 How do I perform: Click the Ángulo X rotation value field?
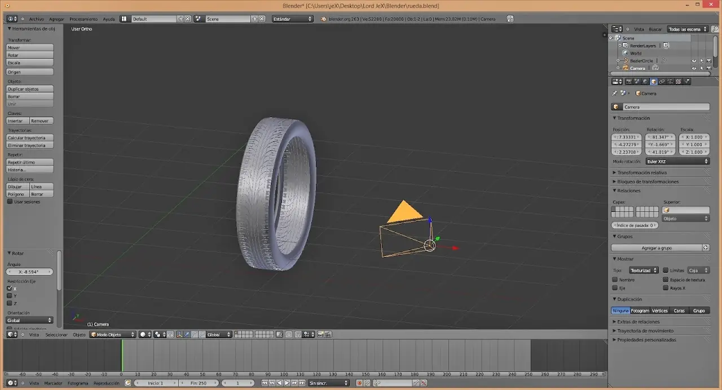pos(30,272)
